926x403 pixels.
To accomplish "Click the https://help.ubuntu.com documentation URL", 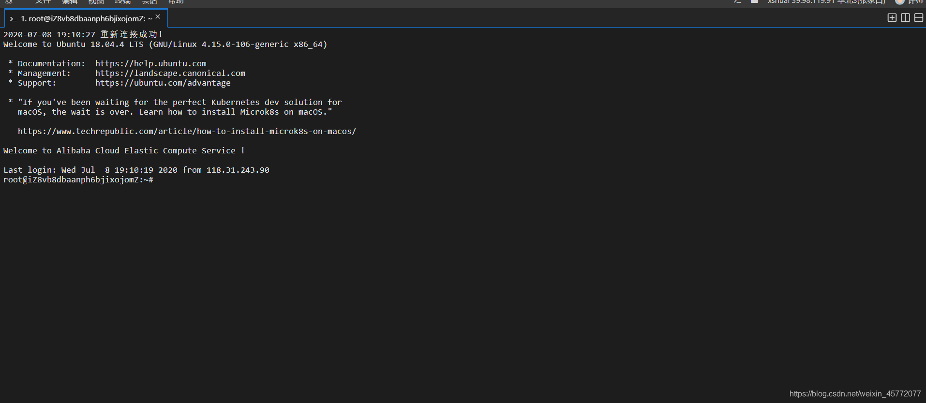I will tap(151, 63).
